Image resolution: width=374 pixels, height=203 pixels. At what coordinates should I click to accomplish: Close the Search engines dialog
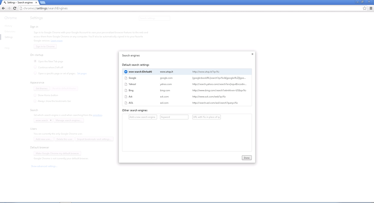(252, 54)
